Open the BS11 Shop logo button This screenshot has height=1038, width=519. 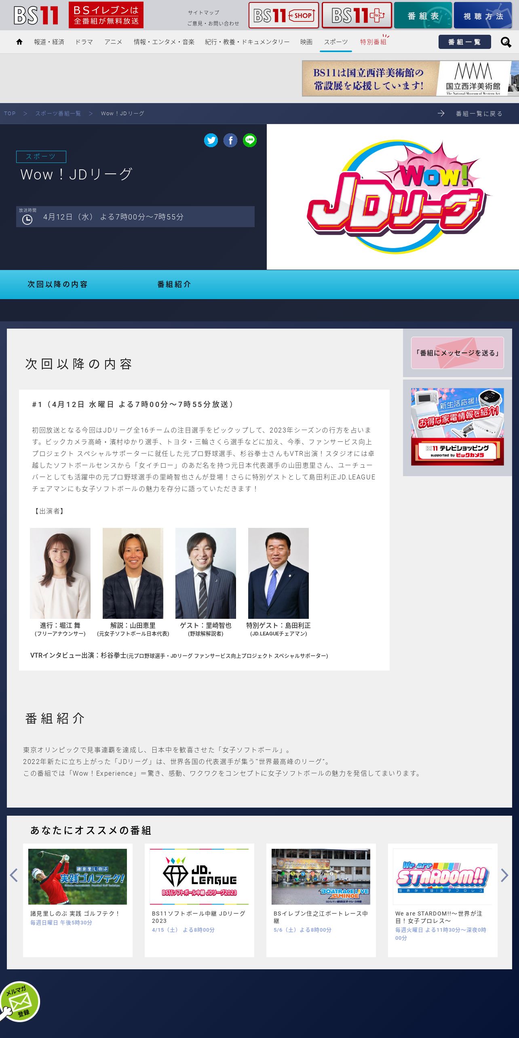pyautogui.click(x=284, y=15)
